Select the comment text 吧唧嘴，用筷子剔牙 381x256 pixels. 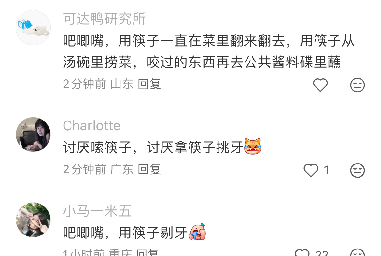(x=125, y=233)
